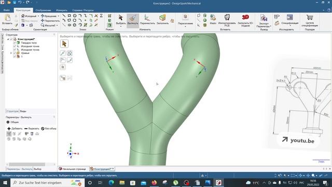Select the ellipse sketch tool
Image resolution: width=332 pixels, height=187 pixels.
(69, 25)
